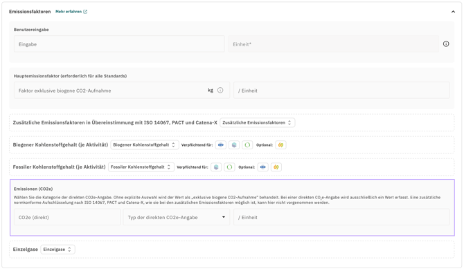Click orange link badge in Biogener row

tap(281, 144)
